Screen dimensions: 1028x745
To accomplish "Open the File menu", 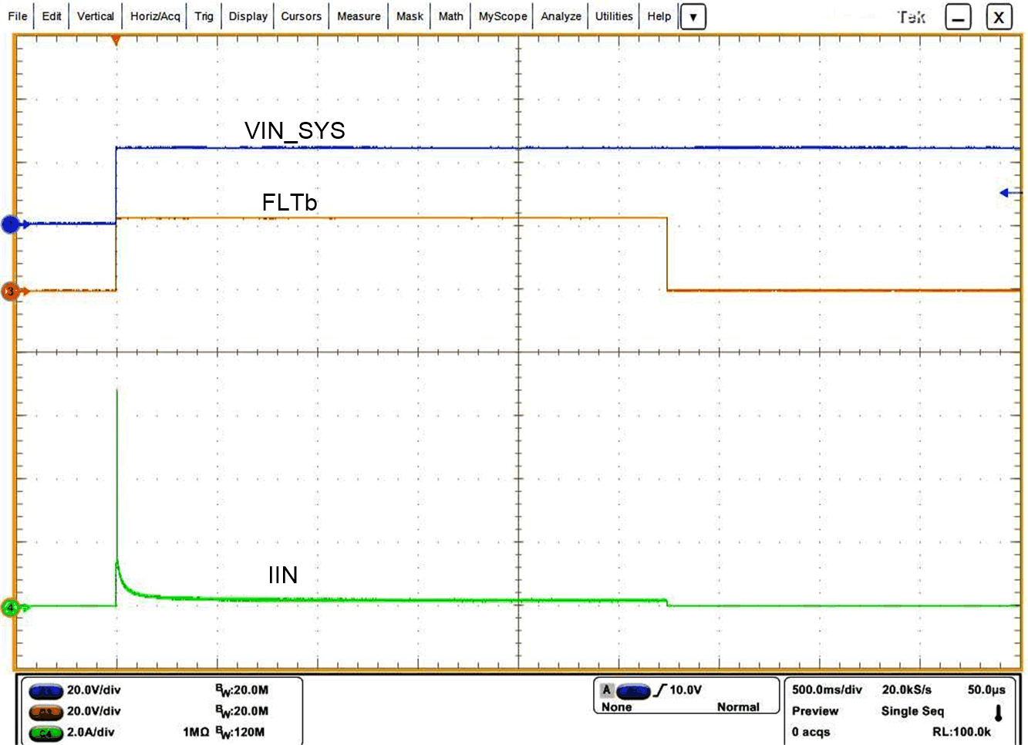I will click(x=17, y=16).
